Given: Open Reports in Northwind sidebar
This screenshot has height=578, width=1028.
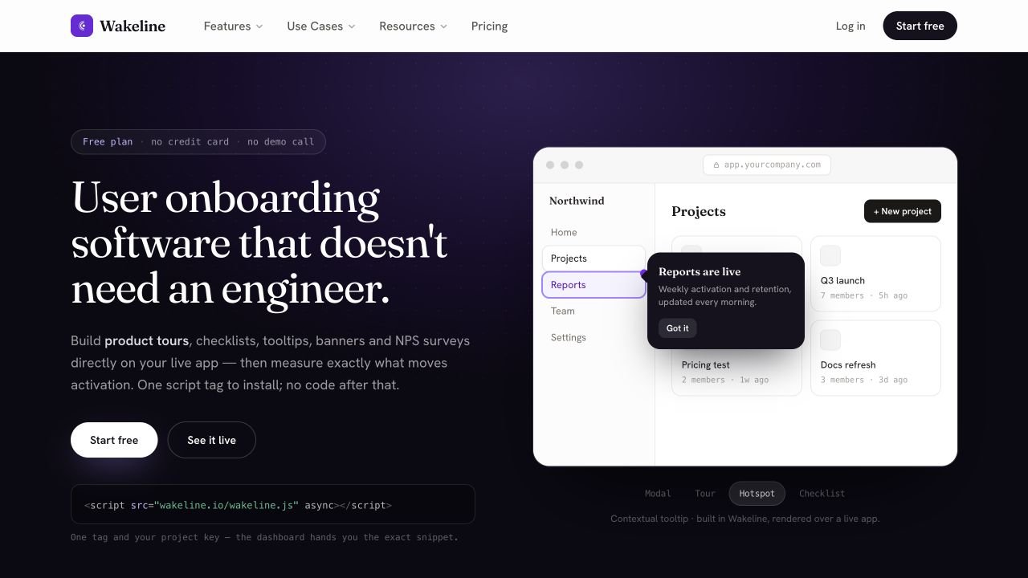Looking at the screenshot, I should tap(594, 285).
